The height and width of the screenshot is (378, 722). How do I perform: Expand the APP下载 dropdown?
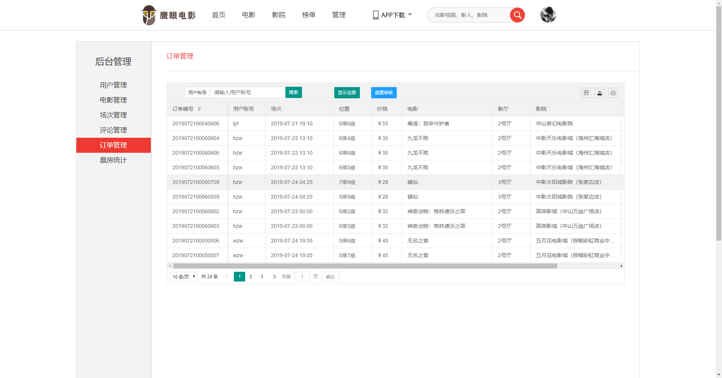pos(393,15)
